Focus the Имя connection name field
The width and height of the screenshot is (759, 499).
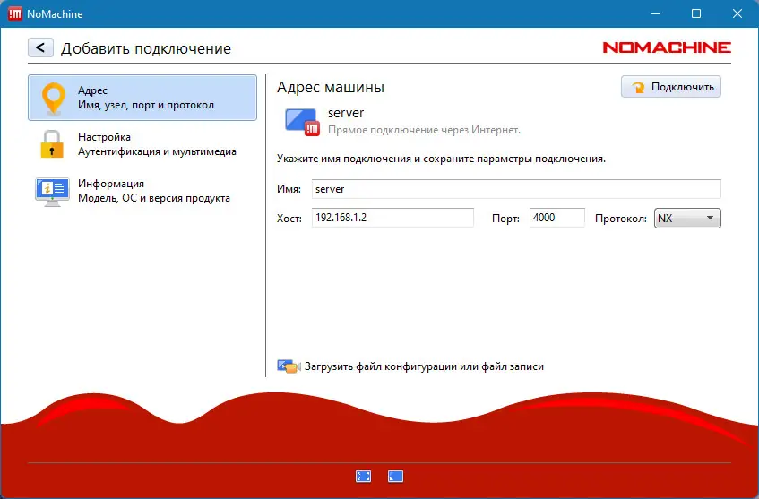pyautogui.click(x=516, y=189)
